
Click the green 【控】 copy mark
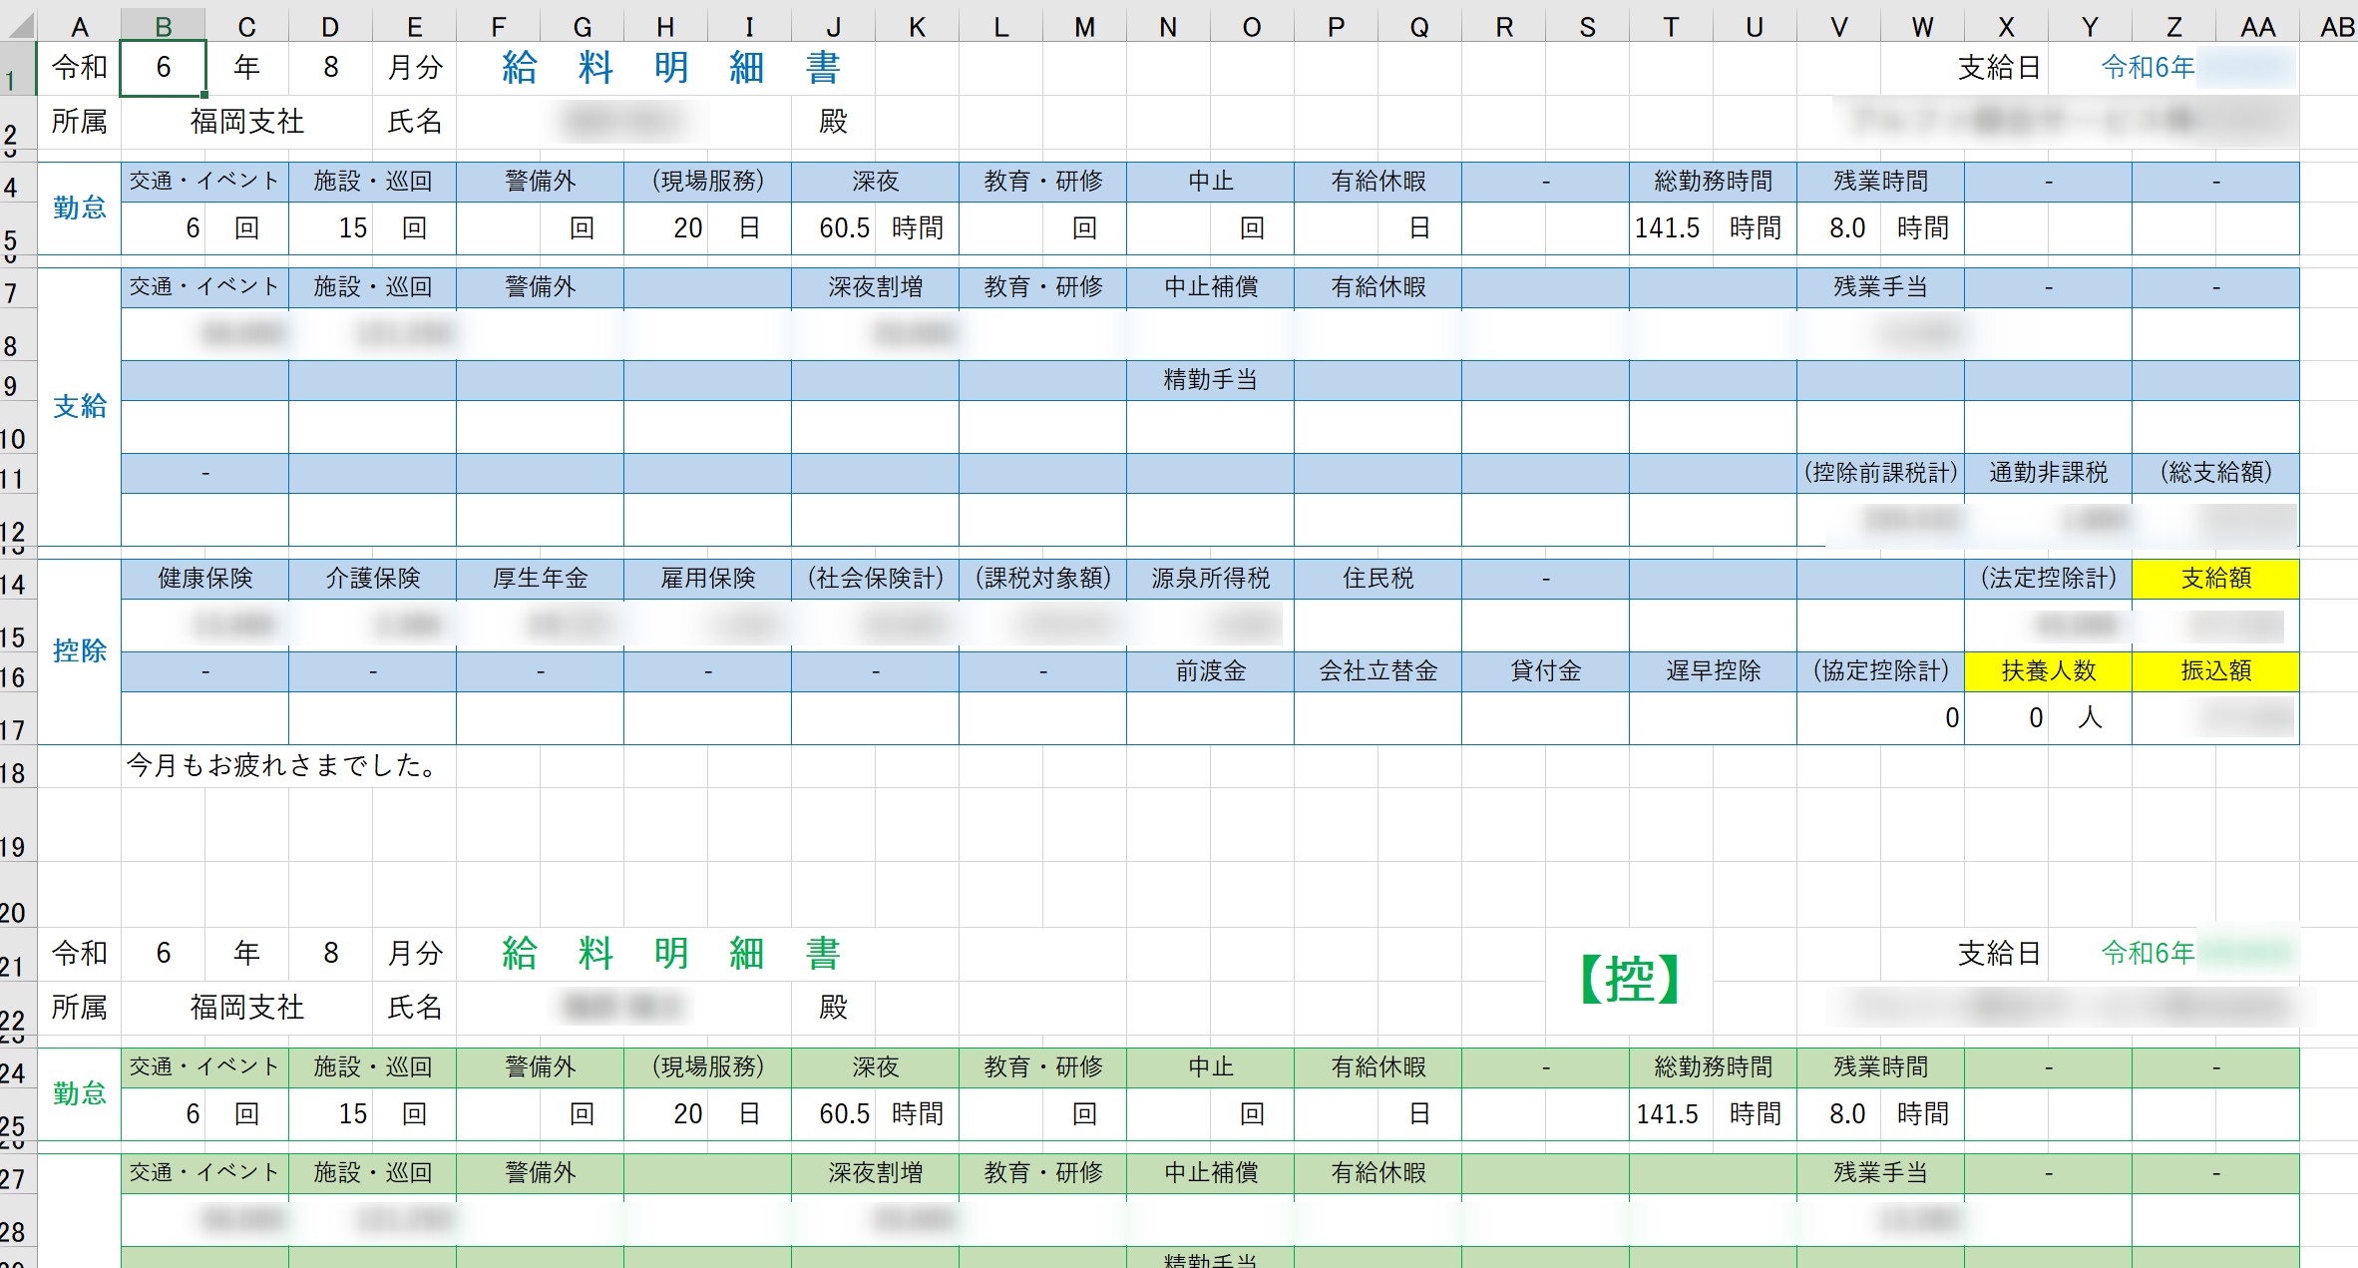coord(1630,980)
